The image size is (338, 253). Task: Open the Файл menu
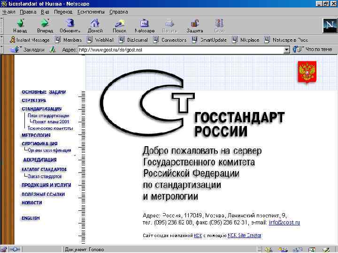click(8, 12)
